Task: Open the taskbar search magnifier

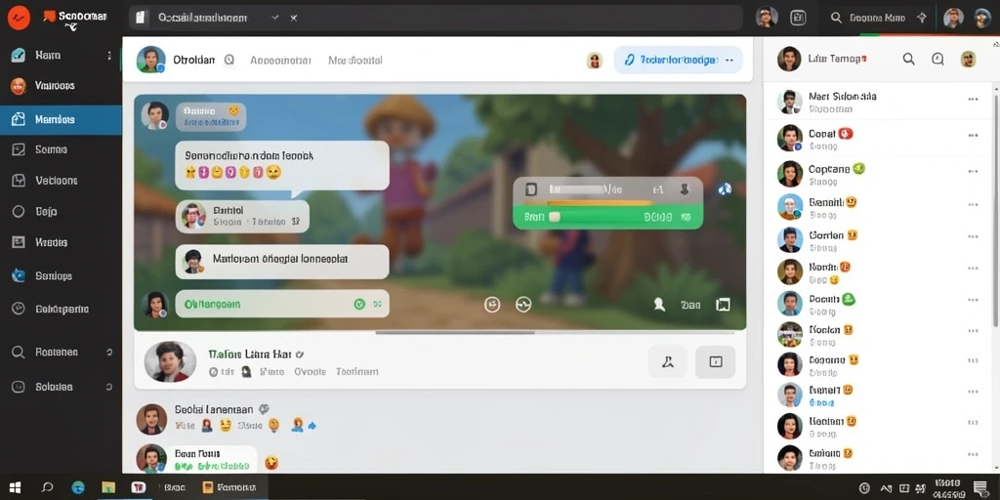Action: point(47,487)
